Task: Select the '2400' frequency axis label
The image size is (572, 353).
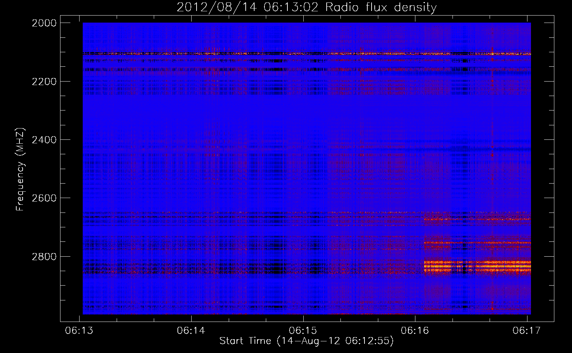Action: (x=44, y=140)
